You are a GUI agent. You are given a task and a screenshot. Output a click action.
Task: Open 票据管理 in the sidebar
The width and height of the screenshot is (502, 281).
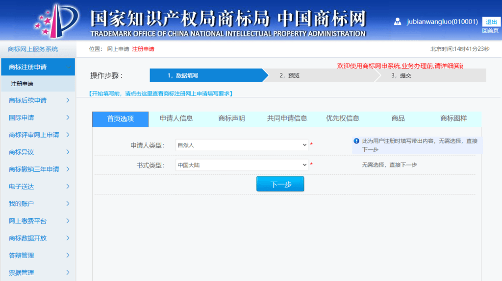(x=22, y=273)
